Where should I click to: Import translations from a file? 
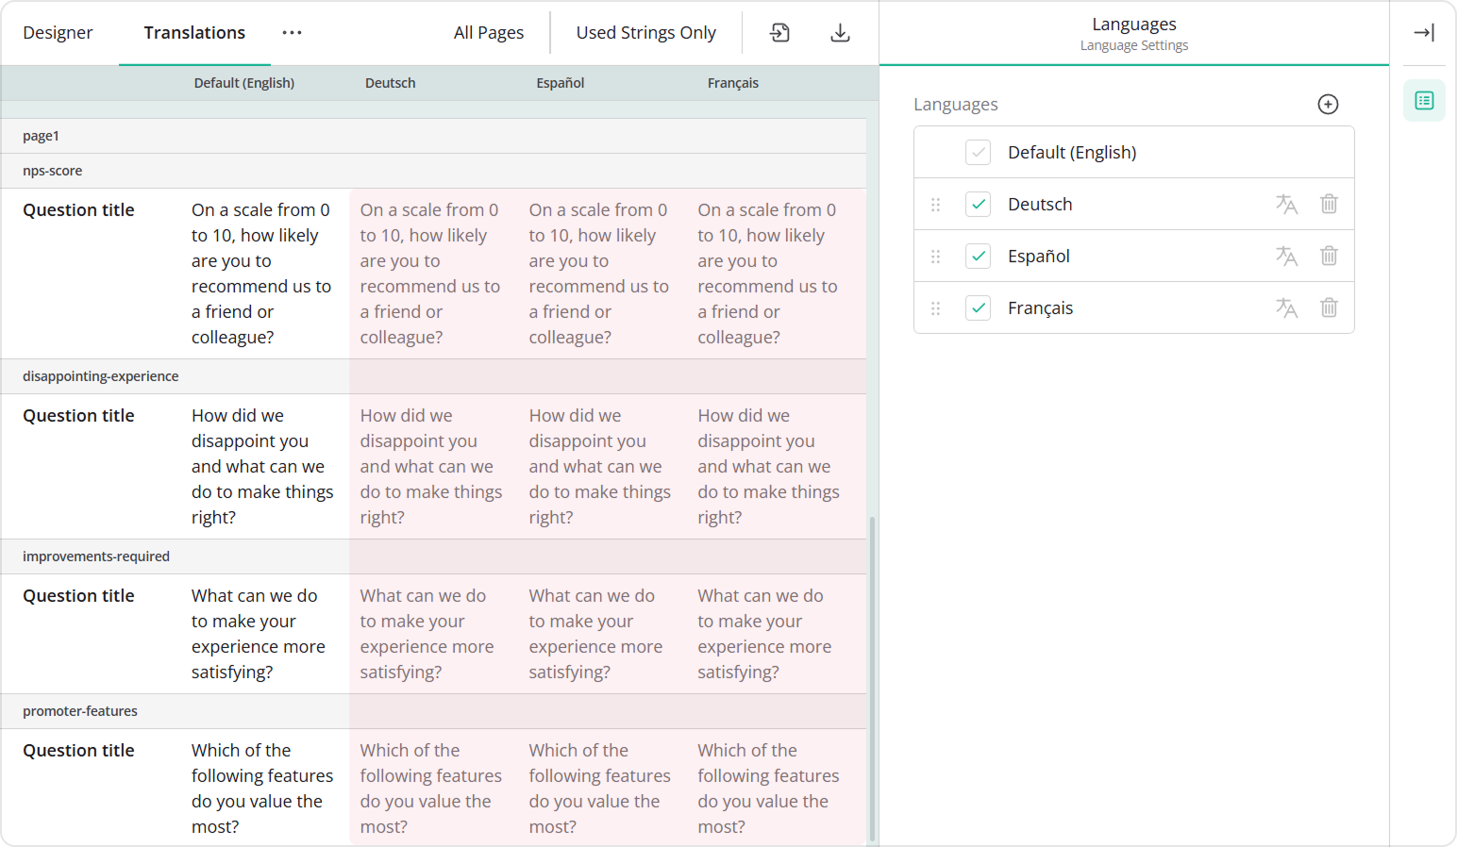pyautogui.click(x=779, y=32)
